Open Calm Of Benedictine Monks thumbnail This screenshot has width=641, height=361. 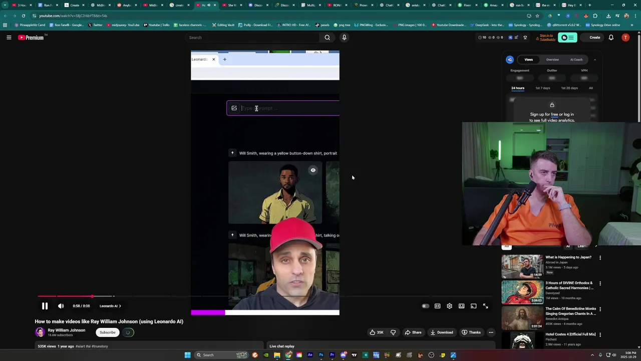click(x=522, y=318)
